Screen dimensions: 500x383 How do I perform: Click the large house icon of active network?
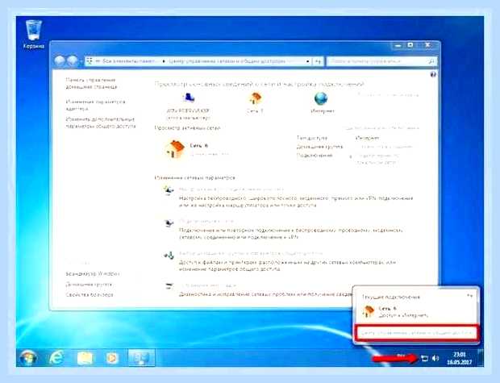[175, 149]
